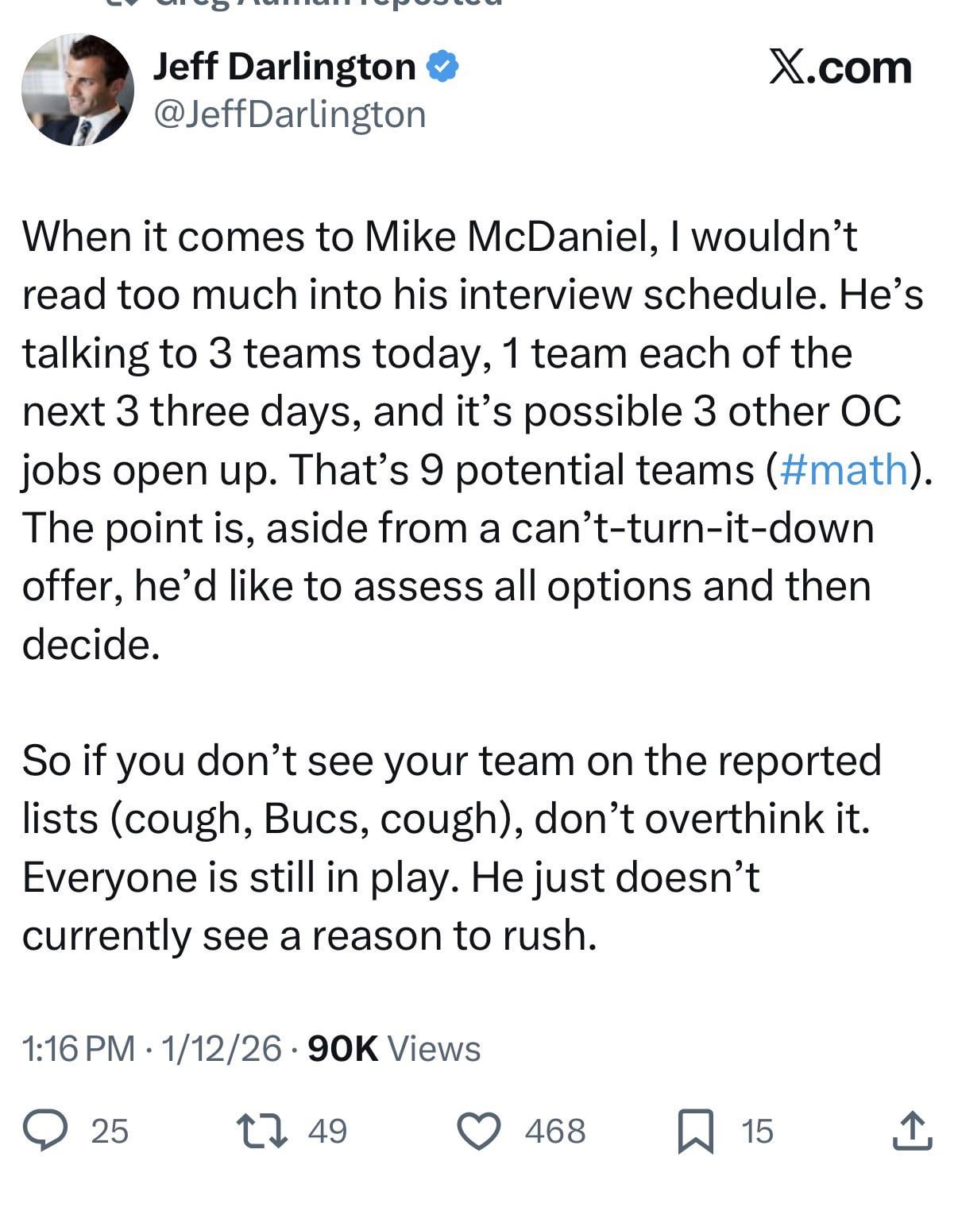Open the #math hashtag link
The width and height of the screenshot is (958, 1211).
coord(844,469)
